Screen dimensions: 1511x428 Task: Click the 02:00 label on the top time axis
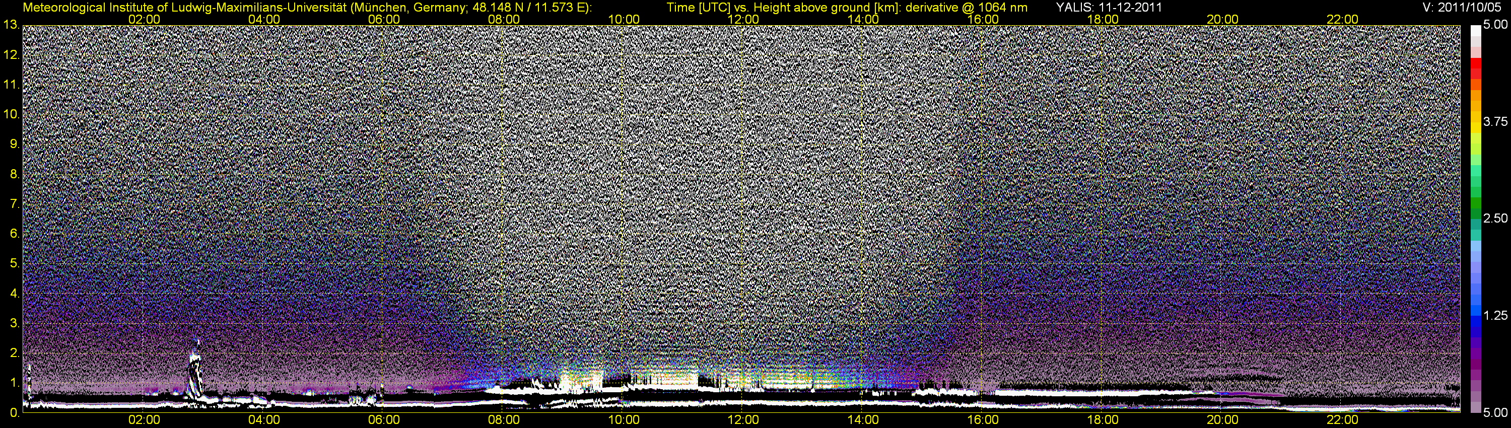pyautogui.click(x=144, y=19)
